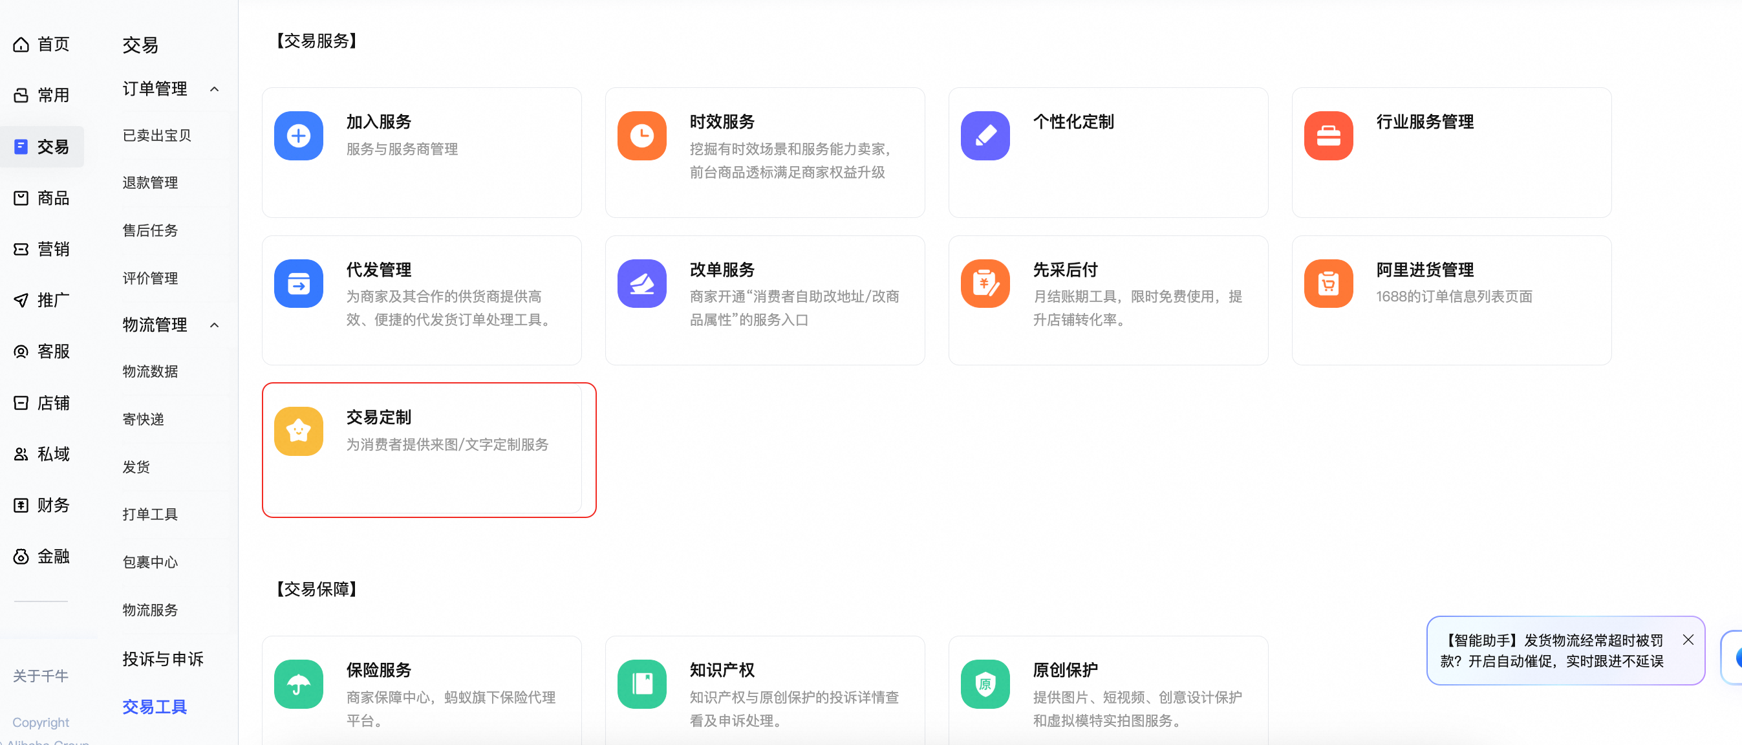Image resolution: width=1742 pixels, height=745 pixels.
Task: Click the purple 改单服务 icon
Action: 641,284
